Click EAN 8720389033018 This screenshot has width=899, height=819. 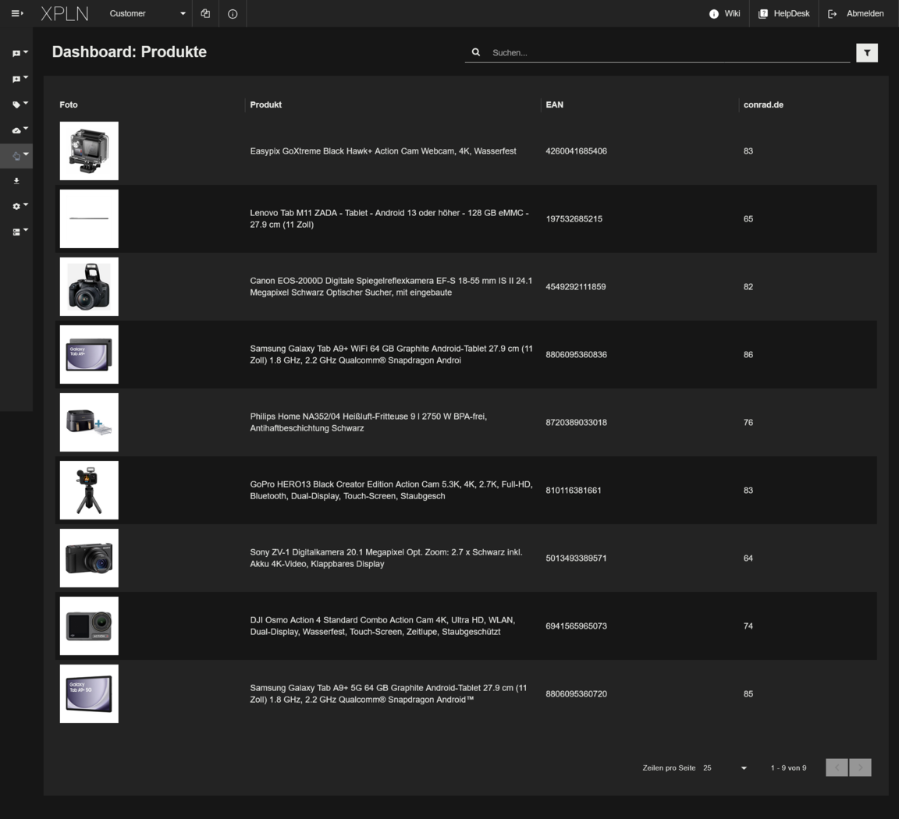(x=576, y=423)
